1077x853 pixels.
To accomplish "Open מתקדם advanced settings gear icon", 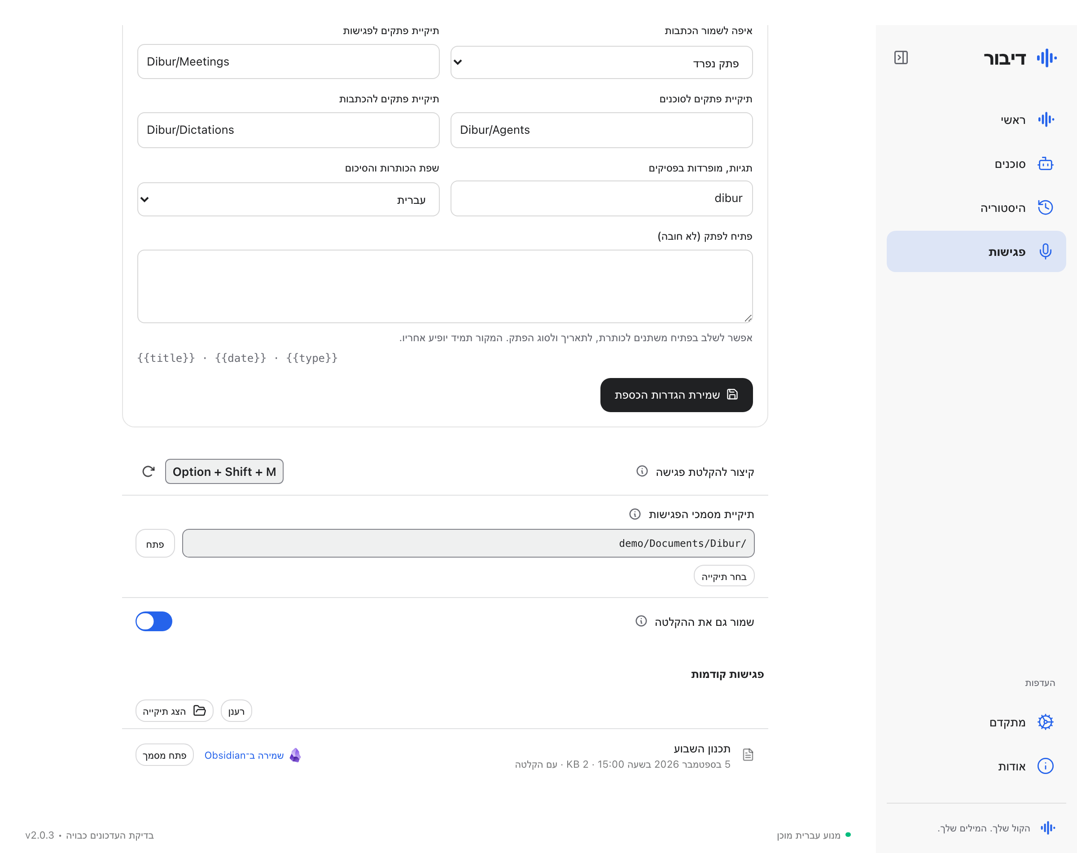I will click(1045, 722).
